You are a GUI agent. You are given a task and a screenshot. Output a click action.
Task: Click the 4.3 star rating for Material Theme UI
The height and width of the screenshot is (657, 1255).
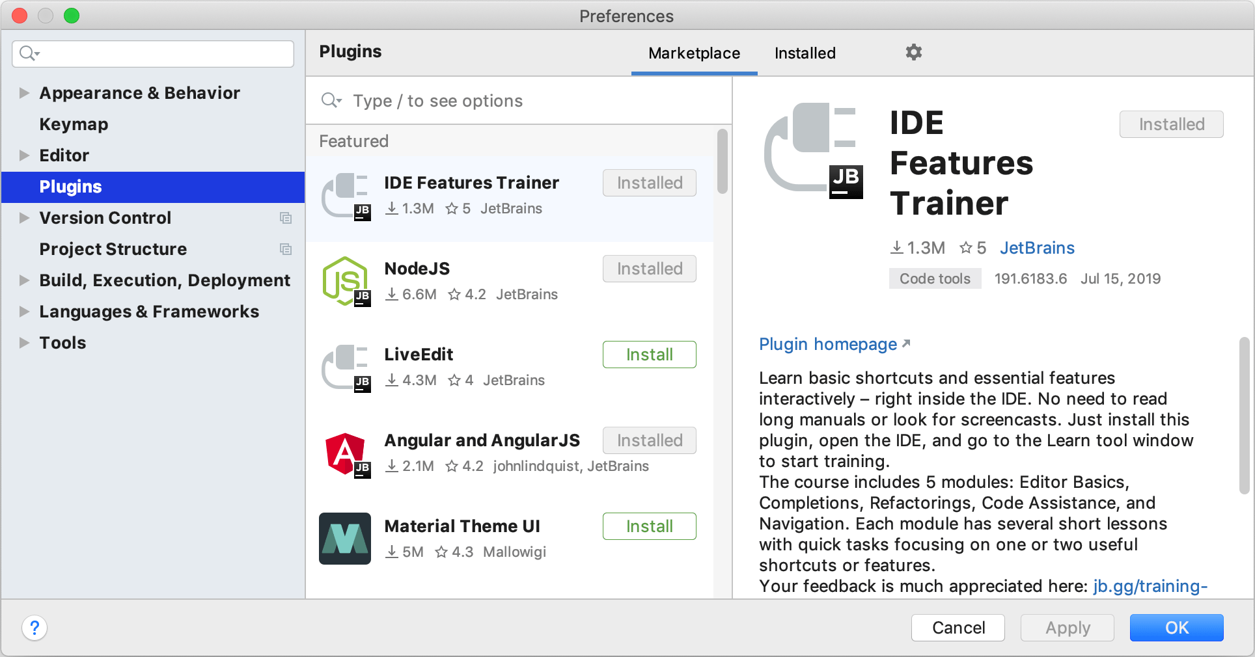pos(454,552)
